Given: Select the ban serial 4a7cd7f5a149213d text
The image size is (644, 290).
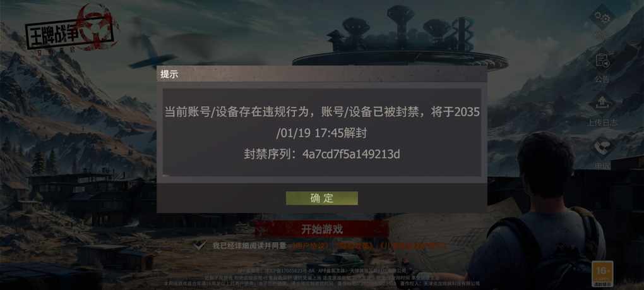Looking at the screenshot, I should click(x=351, y=154).
